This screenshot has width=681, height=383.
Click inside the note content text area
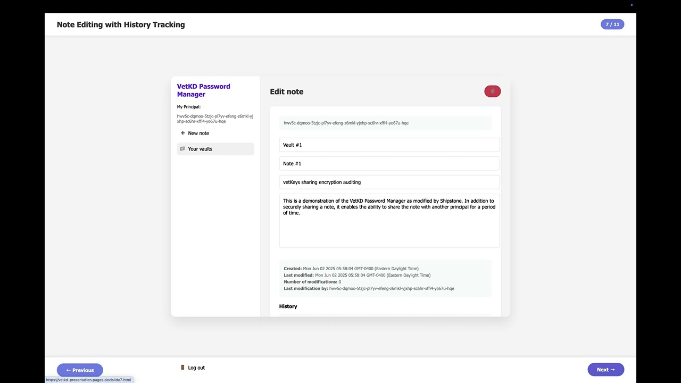tap(389, 221)
